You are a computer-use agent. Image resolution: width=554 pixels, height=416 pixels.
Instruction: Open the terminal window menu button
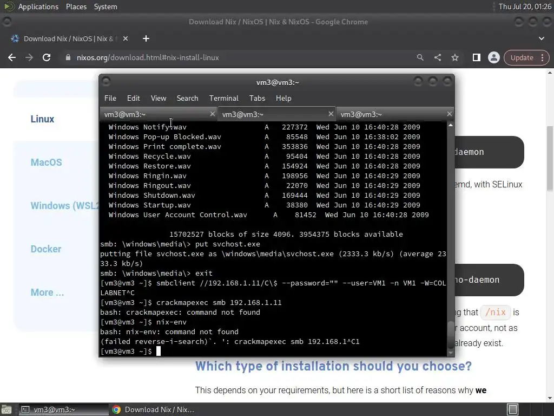coord(106,82)
